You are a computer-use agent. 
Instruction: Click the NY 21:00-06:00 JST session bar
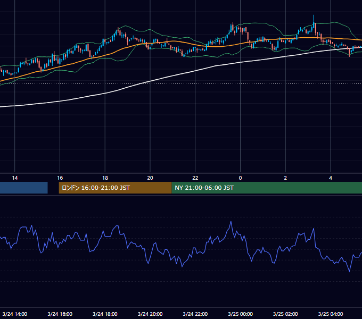[267, 188]
